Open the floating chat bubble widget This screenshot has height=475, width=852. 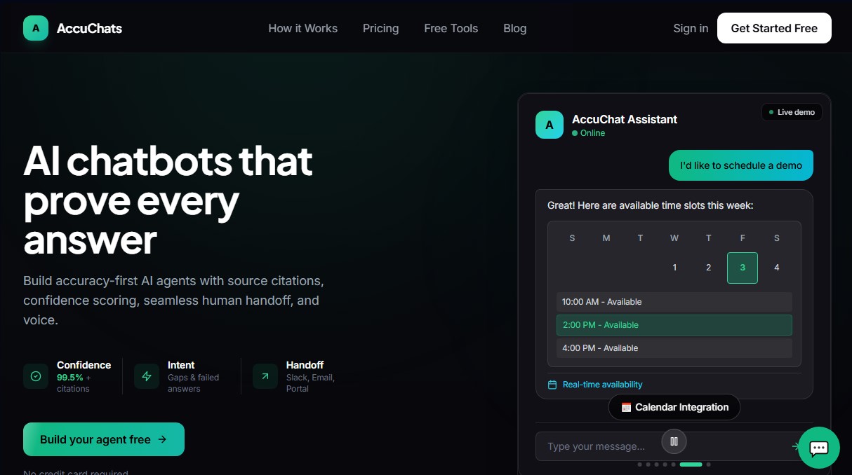pyautogui.click(x=819, y=448)
